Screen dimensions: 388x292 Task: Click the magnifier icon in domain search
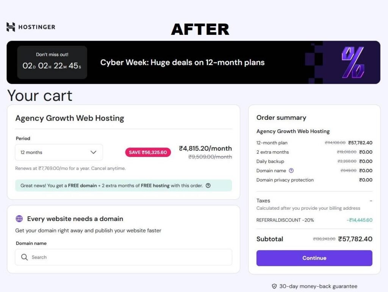click(x=25, y=257)
